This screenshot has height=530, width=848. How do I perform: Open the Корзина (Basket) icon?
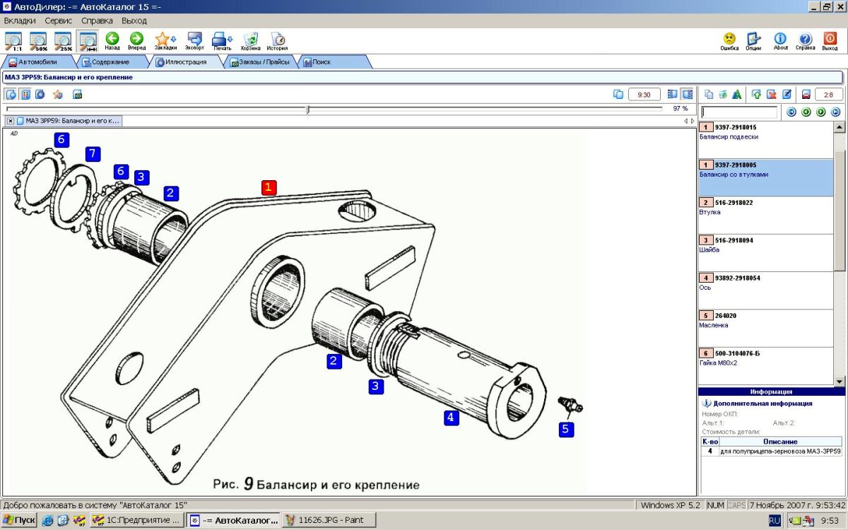point(250,40)
